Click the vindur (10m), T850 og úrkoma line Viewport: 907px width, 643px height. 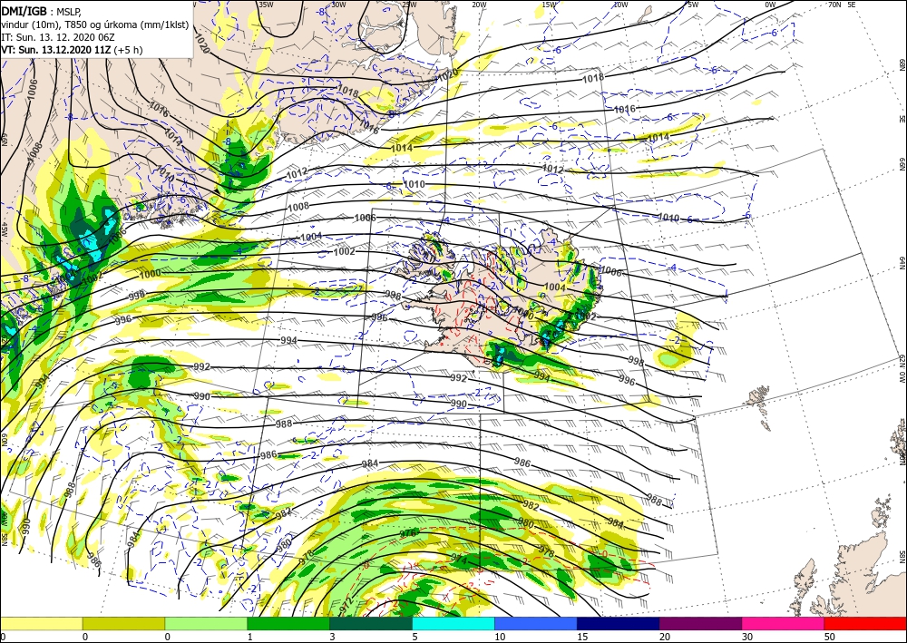coord(95,24)
